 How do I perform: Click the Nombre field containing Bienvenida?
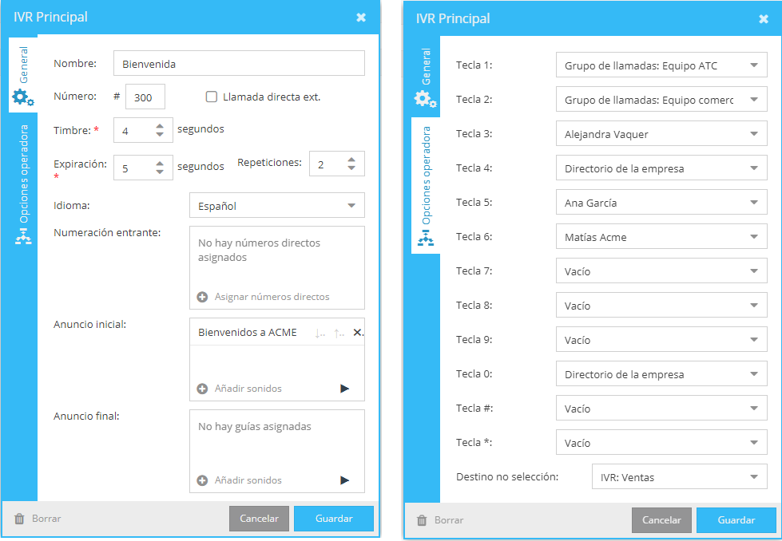pos(239,64)
